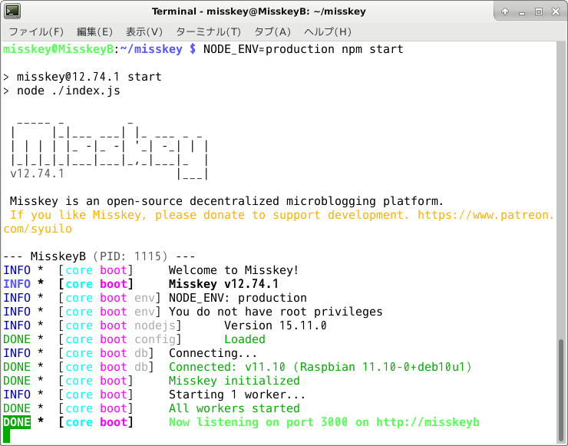The height and width of the screenshot is (446, 568).
Task: Open the タブ(A) menu
Action: coord(272,32)
